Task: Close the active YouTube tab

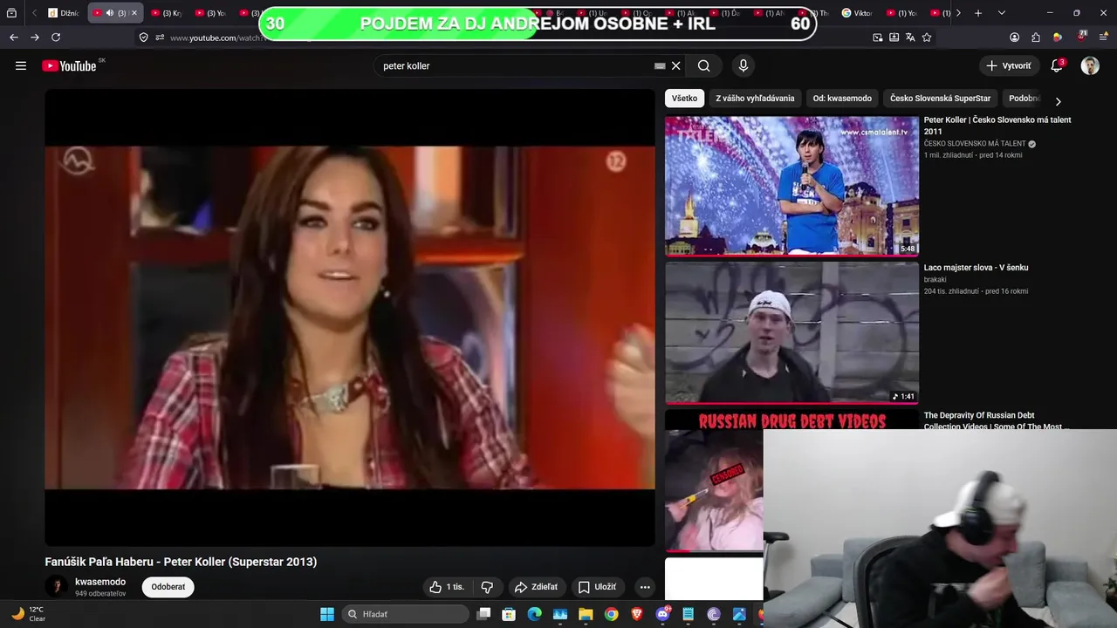Action: [134, 13]
